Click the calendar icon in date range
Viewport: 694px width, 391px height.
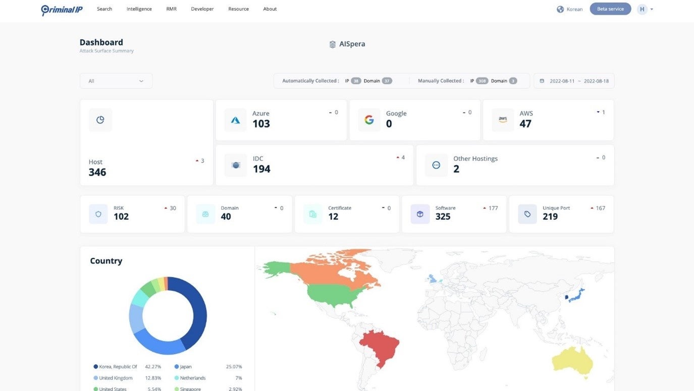pyautogui.click(x=542, y=81)
